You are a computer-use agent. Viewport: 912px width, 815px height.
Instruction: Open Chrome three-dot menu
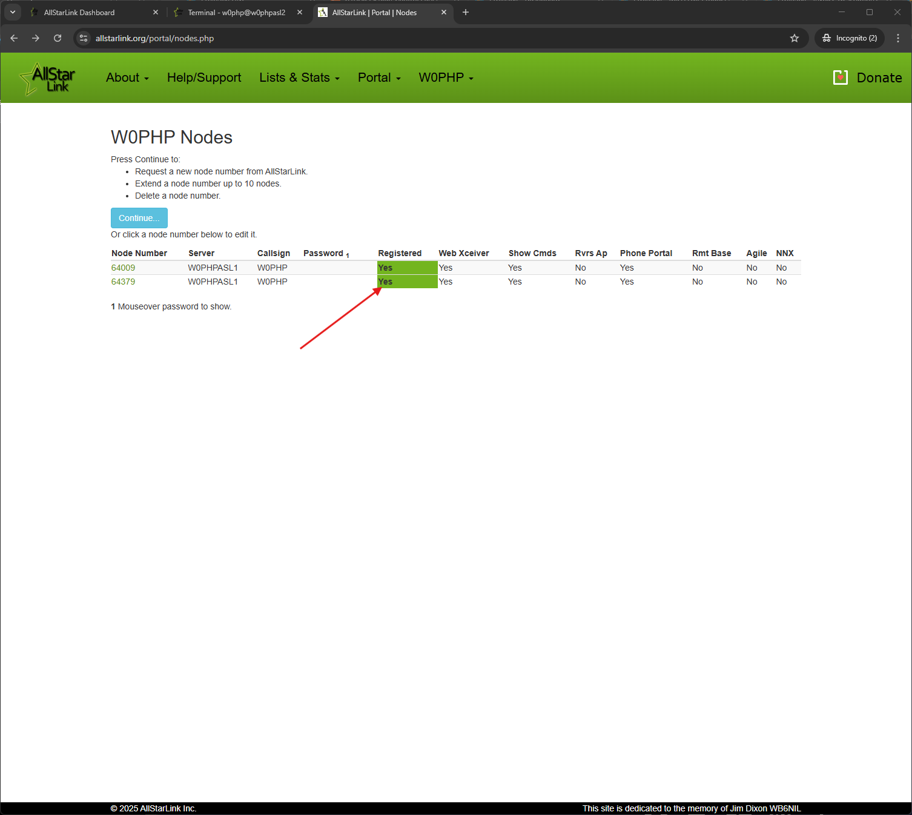point(897,38)
